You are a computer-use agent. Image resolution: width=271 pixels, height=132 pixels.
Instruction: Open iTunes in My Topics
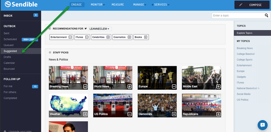pyautogui.click(x=240, y=83)
